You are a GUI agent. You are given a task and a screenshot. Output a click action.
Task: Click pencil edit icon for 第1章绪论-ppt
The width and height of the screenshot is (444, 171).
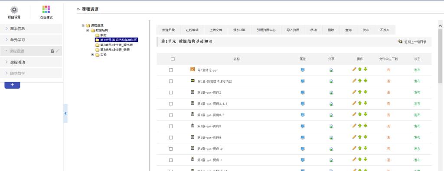[x=354, y=69]
